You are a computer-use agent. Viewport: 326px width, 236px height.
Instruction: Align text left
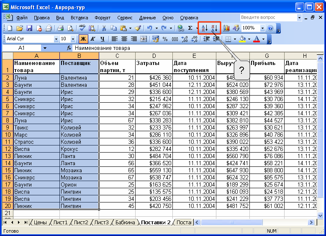(x=114, y=39)
